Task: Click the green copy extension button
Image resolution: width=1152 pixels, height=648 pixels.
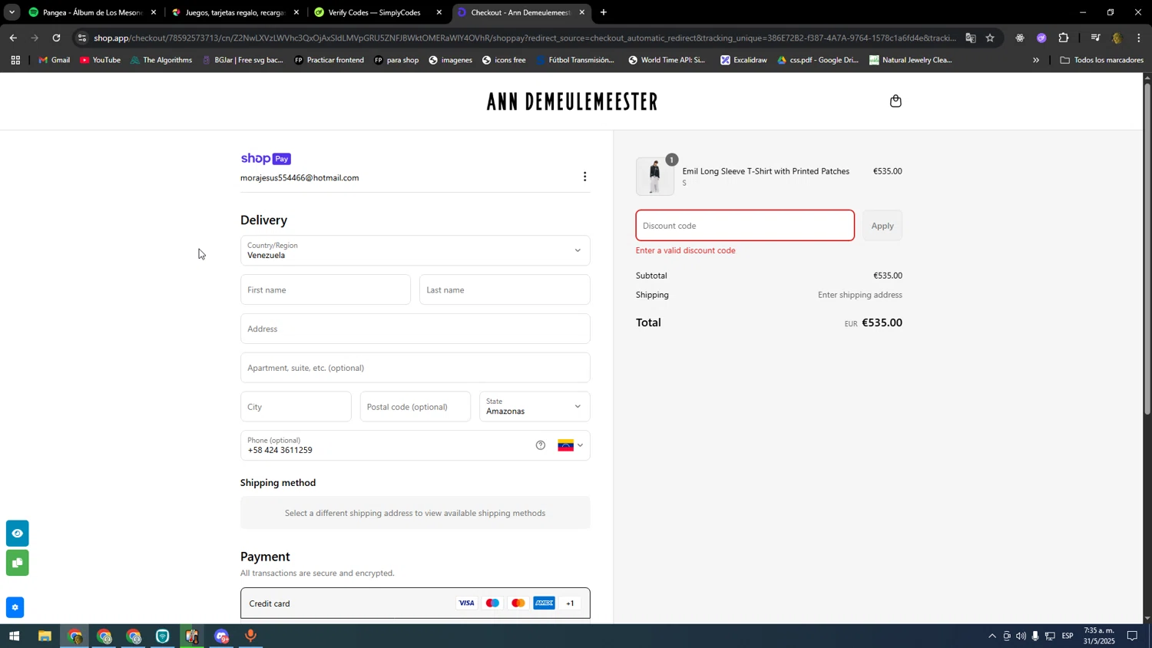Action: pyautogui.click(x=17, y=563)
